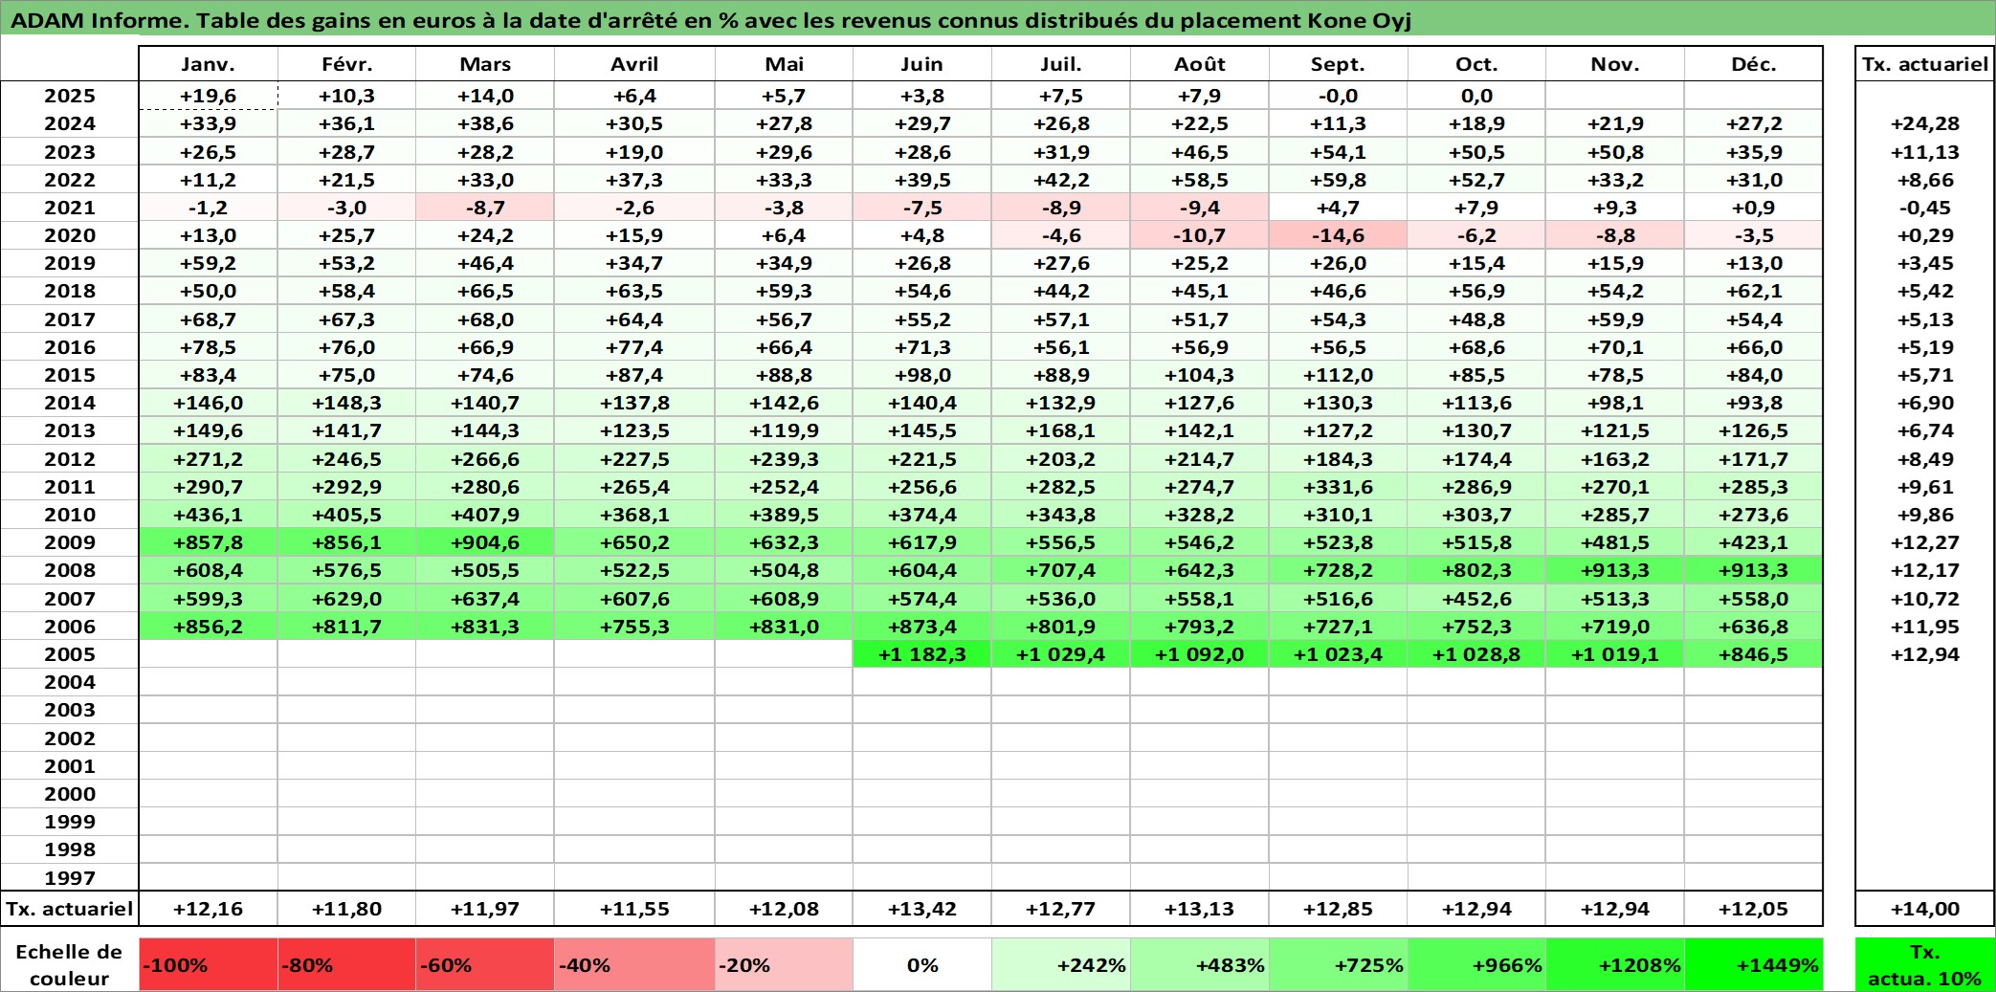
Task: Select the "Tx. actuariel" header above +24,28
Action: point(1924,64)
